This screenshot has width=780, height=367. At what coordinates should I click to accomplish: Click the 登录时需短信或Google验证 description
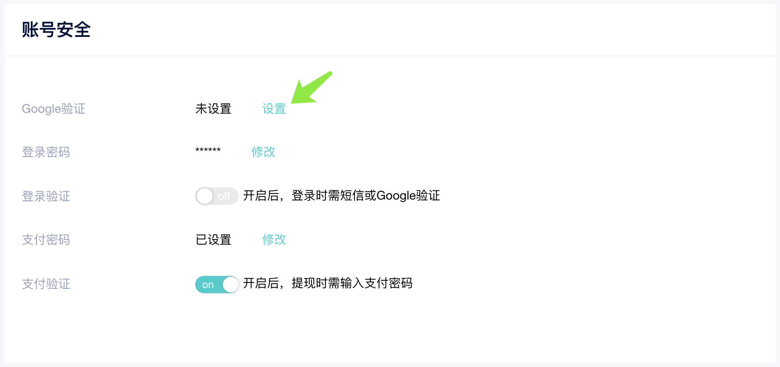pos(365,196)
